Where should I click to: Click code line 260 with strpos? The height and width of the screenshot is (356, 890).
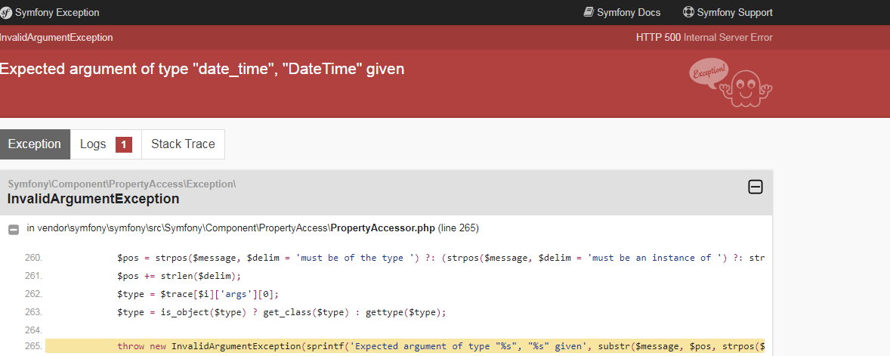click(x=440, y=258)
